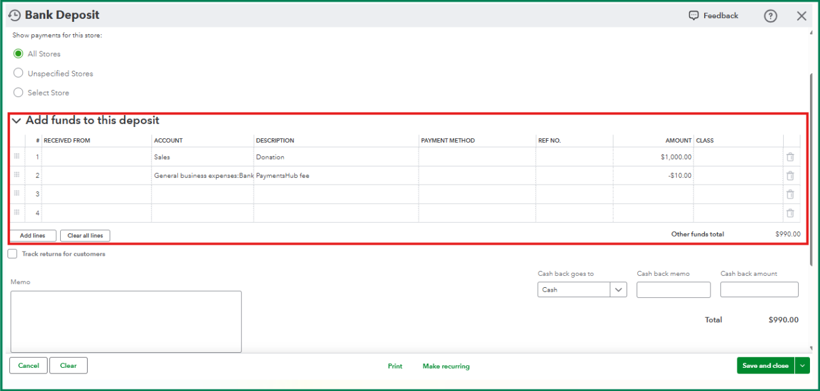Viewport: 820px width, 391px height.
Task: Pick the Select Store radio button
Action: [x=18, y=93]
